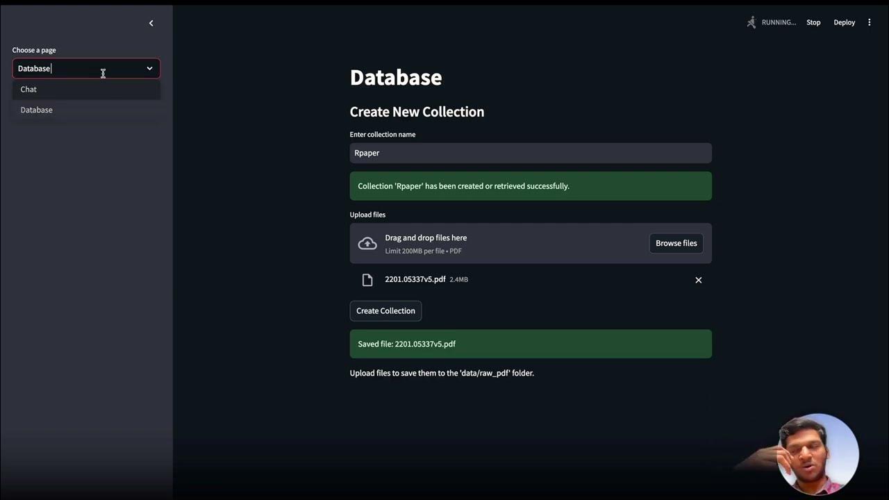Remove the uploaded 2201.05337v5.pdf file
The height and width of the screenshot is (500, 889).
point(698,280)
